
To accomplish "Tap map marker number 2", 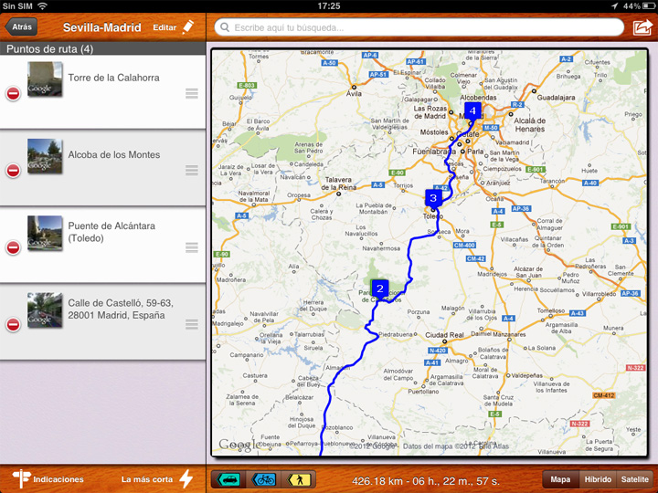I will pos(380,286).
